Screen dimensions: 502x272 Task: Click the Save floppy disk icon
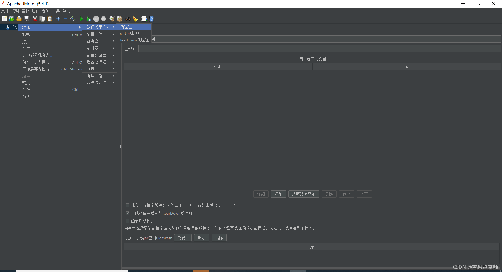coord(26,19)
